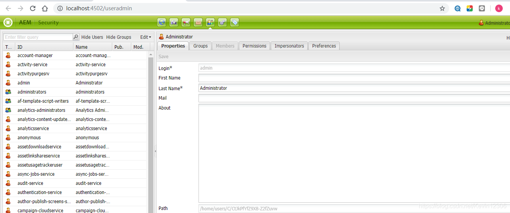
Task: Toggle Hide Users filter
Action: (x=92, y=37)
